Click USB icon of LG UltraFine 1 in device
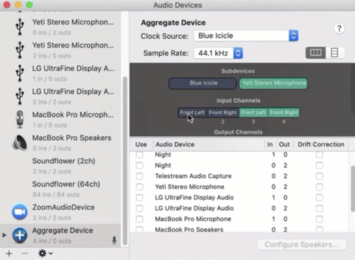The image size is (355, 260). pyautogui.click(x=19, y=73)
